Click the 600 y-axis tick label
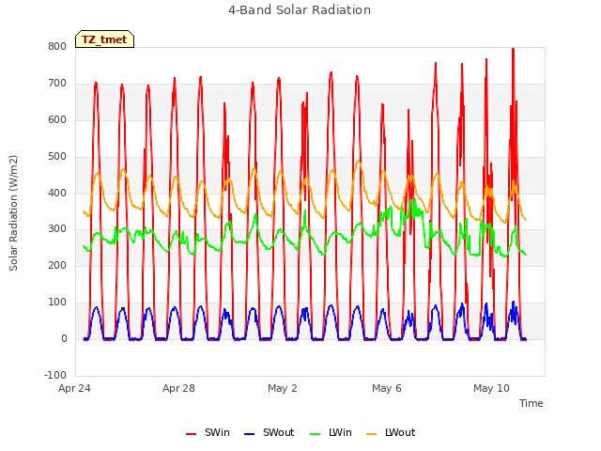Image resolution: width=601 pixels, height=451 pixels. pyautogui.click(x=57, y=119)
